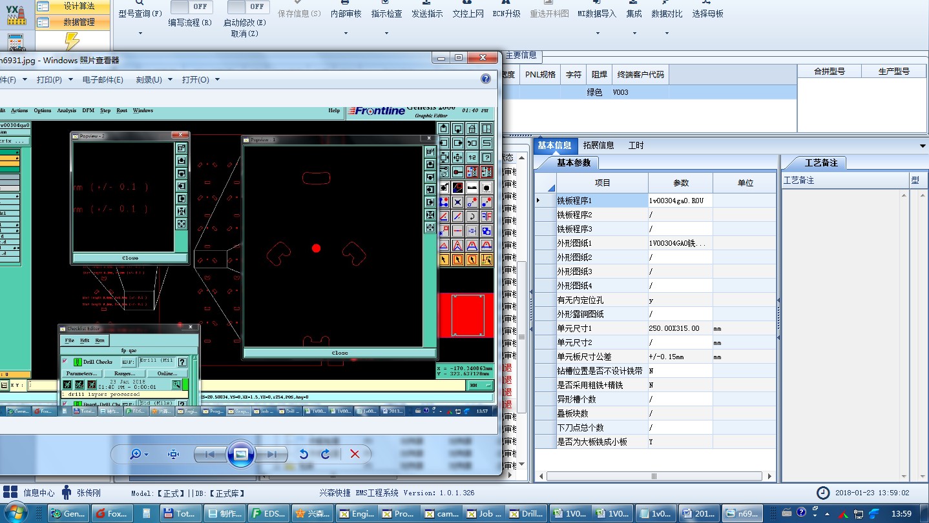This screenshot has width=929, height=523.
Task: Click the lightning bolt icon in left panel
Action: [72, 41]
